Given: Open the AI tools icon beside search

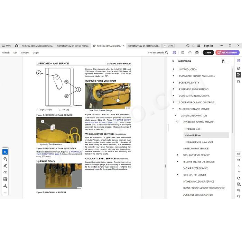Looking at the screenshot, I should click(x=174, y=53).
